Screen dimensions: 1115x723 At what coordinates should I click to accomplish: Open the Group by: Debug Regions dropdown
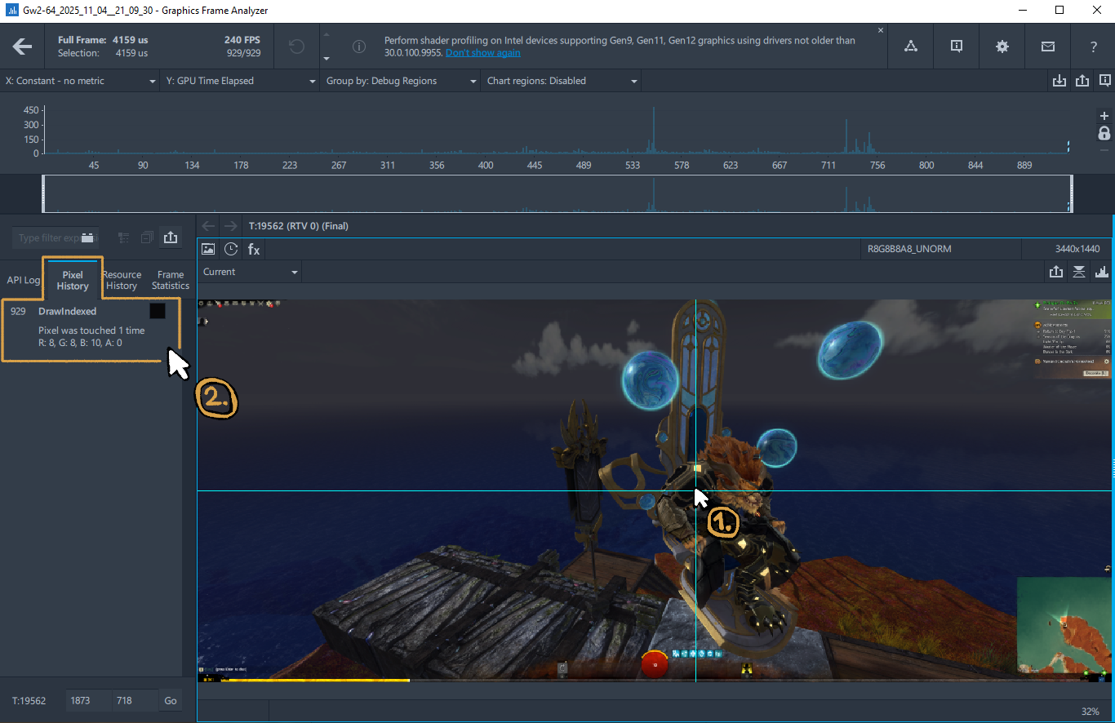click(x=402, y=81)
